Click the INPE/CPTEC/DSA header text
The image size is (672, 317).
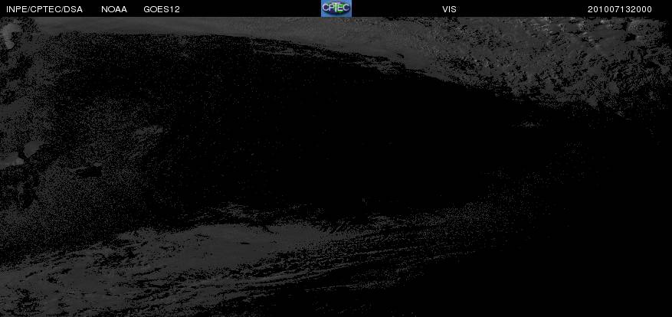[44, 9]
